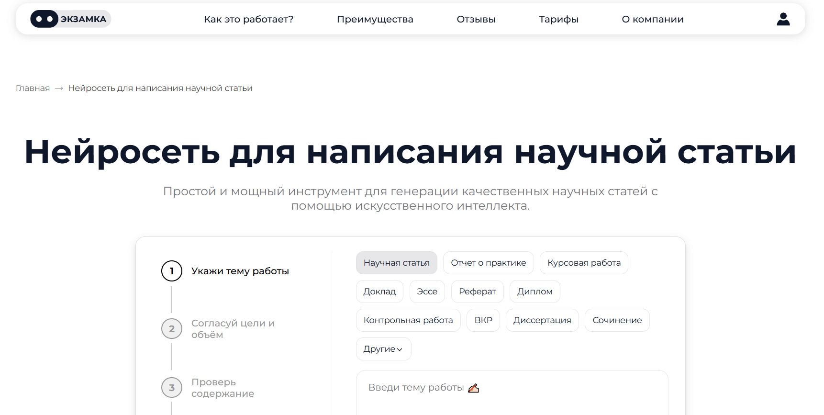Open Отзывы section in navigation
This screenshot has height=415, width=824.
pyautogui.click(x=476, y=19)
